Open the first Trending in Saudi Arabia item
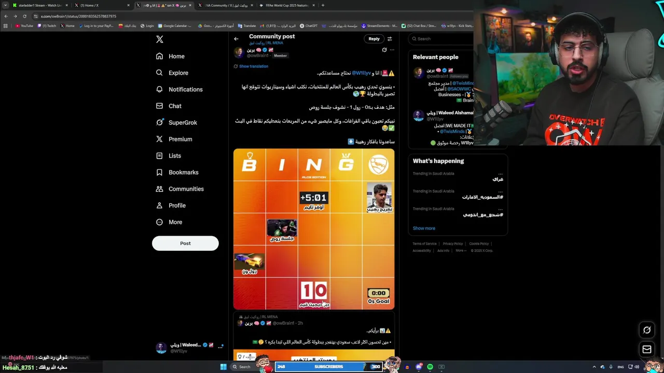 [x=458, y=176]
